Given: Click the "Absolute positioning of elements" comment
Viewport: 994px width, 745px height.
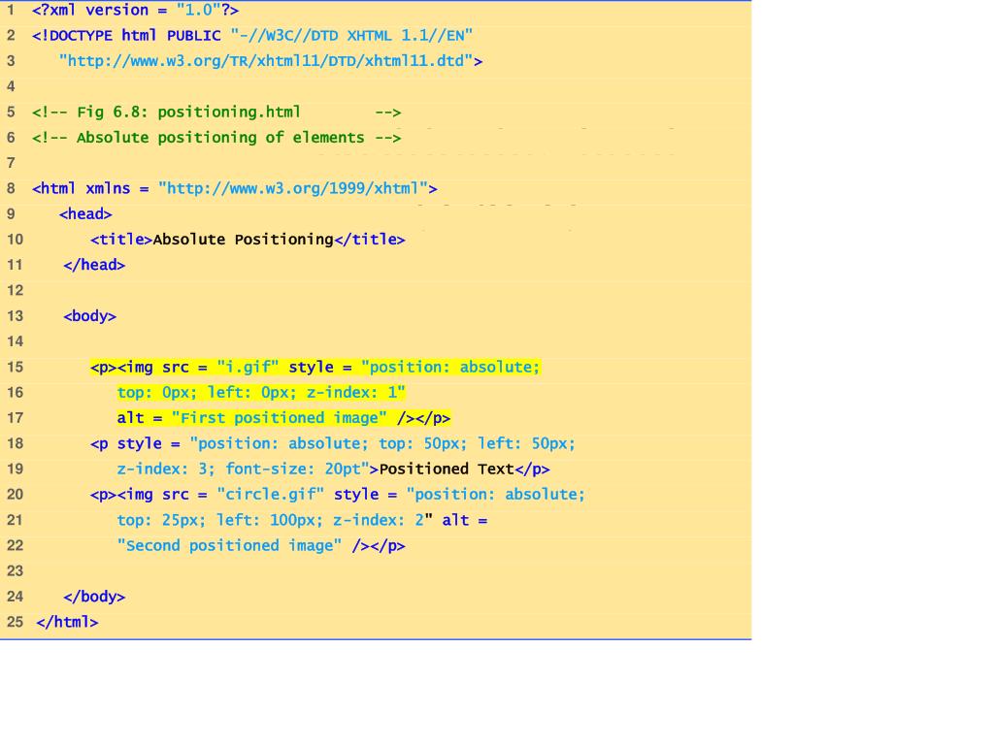Looking at the screenshot, I should tap(216, 138).
